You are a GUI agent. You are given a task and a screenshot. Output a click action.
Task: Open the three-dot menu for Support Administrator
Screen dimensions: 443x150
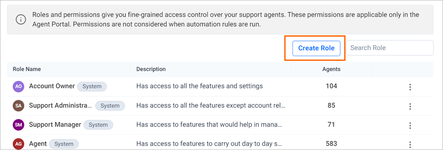(x=410, y=106)
